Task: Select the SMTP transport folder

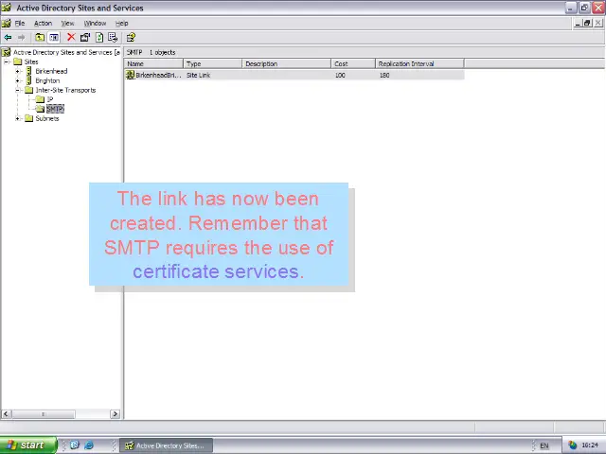Action: click(55, 109)
